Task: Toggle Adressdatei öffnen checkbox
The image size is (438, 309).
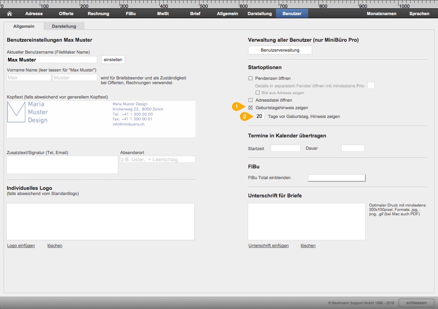Action: [250, 100]
